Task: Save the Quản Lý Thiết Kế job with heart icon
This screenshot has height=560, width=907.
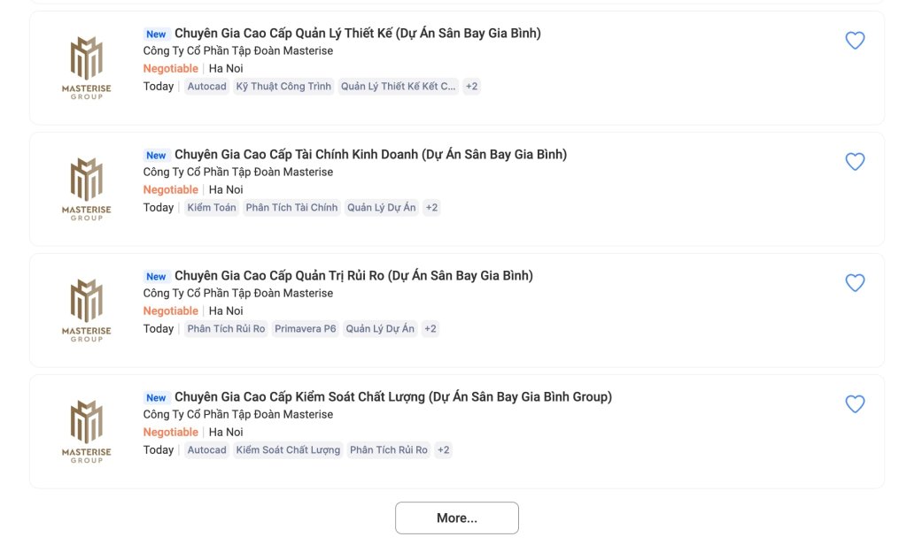Action: tap(855, 41)
